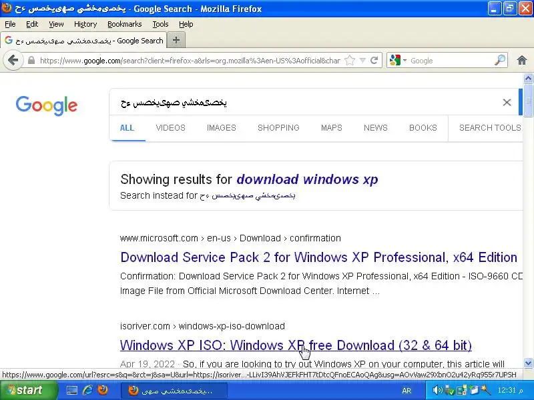Open the File menu
Screen dimensions: 534x400
10,24
